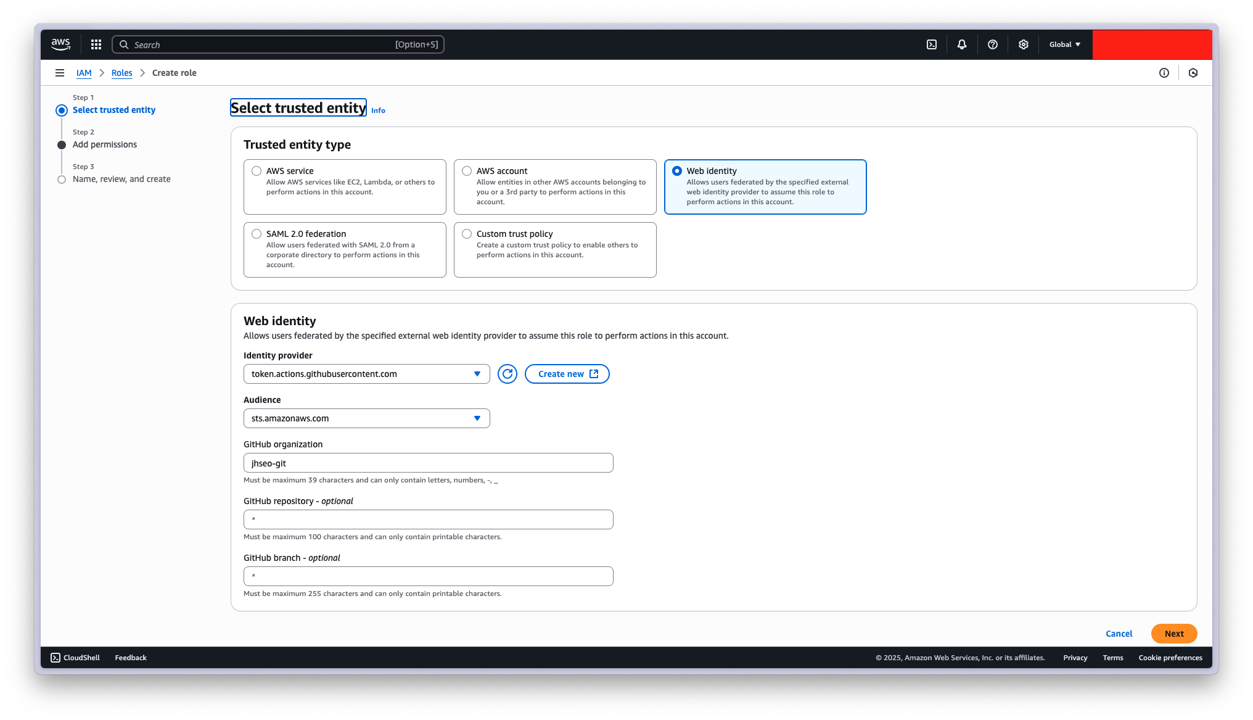Refresh the identity provider list
The width and height of the screenshot is (1253, 720).
coord(507,374)
